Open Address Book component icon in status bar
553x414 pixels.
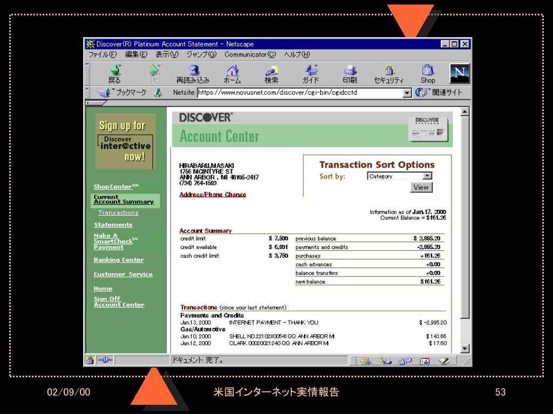424,361
